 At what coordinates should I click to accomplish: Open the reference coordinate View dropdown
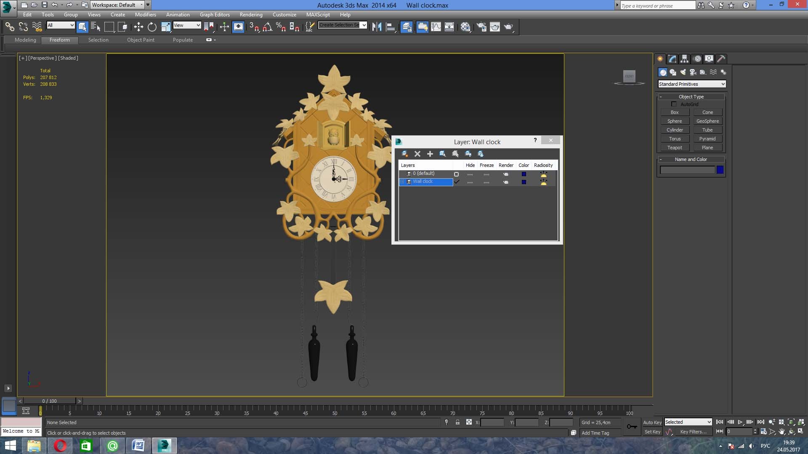tap(187, 25)
